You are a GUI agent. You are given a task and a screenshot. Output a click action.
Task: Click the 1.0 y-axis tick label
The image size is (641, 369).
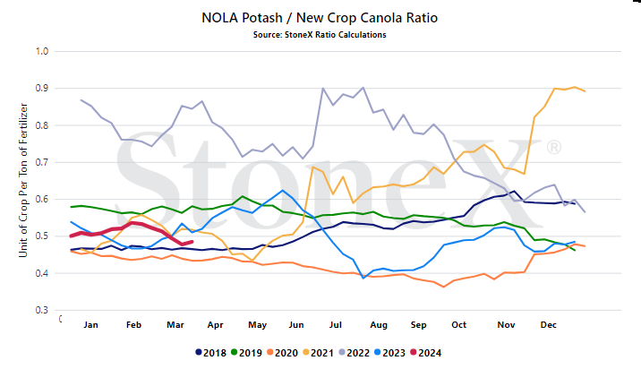[x=42, y=51]
